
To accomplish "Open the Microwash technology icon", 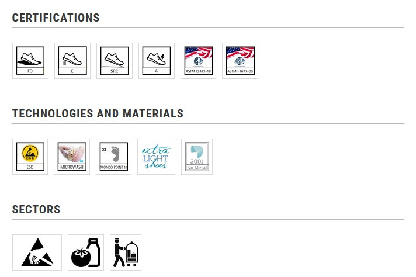I will pyautogui.click(x=72, y=157).
